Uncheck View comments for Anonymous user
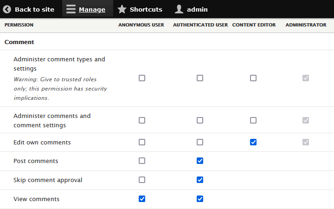This screenshot has width=334, height=209. pos(142,199)
